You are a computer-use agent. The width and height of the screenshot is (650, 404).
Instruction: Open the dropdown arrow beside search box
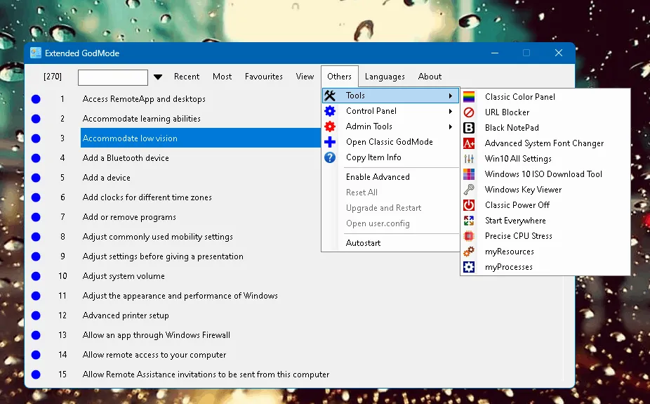click(x=158, y=77)
